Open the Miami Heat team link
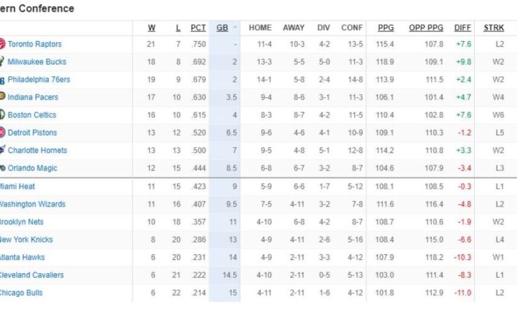This screenshot has width=517, height=310. (x=18, y=186)
